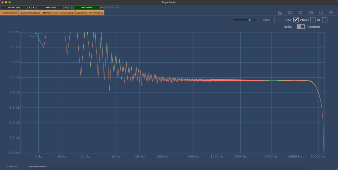Click the eye view icon

(x=300, y=13)
